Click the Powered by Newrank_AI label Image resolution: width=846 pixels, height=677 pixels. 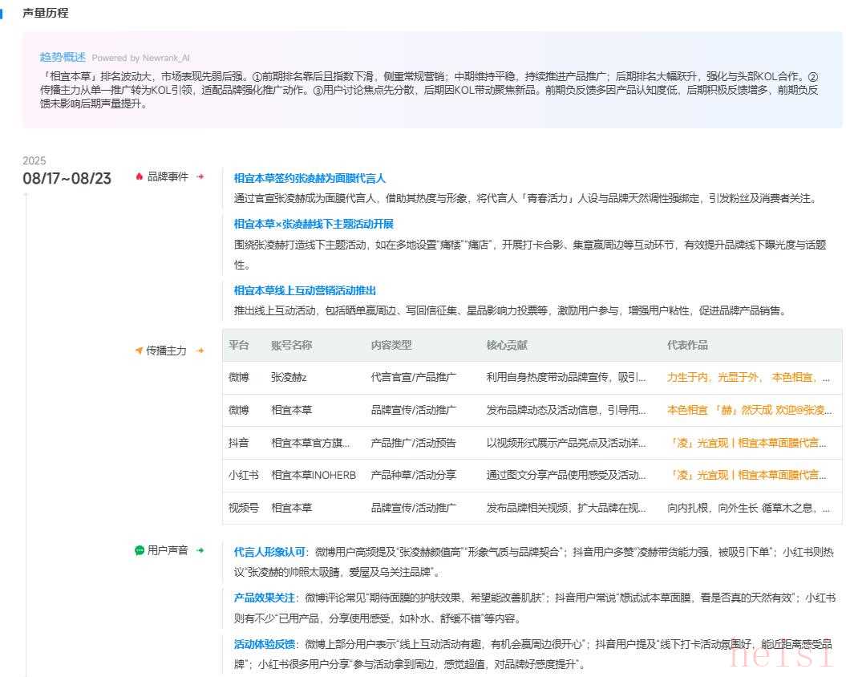point(141,58)
